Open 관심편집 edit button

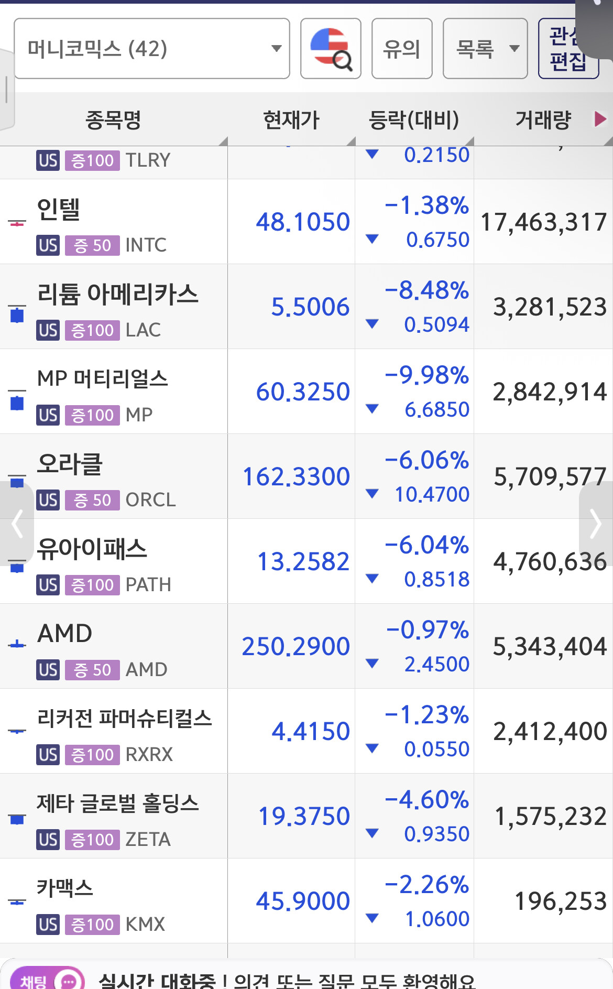[x=568, y=49]
